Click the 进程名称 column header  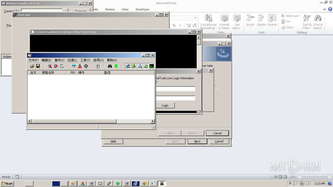pos(53,73)
